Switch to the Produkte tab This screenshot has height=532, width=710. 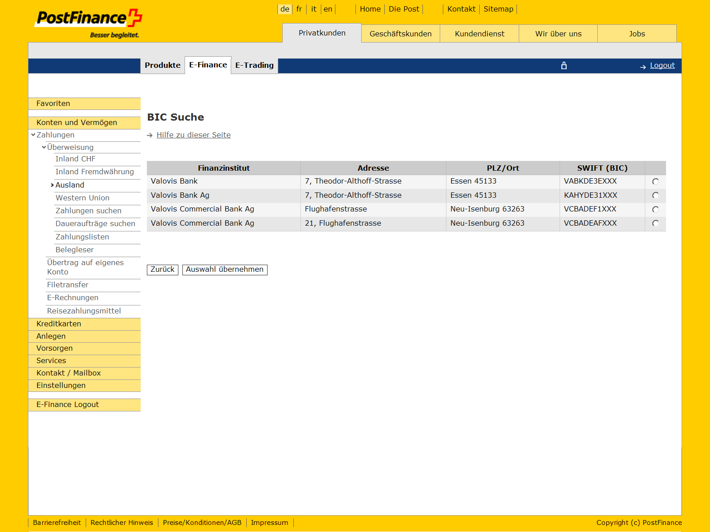162,66
